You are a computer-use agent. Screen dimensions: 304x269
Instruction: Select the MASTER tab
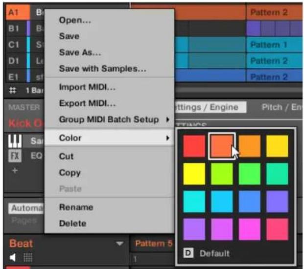click(24, 107)
